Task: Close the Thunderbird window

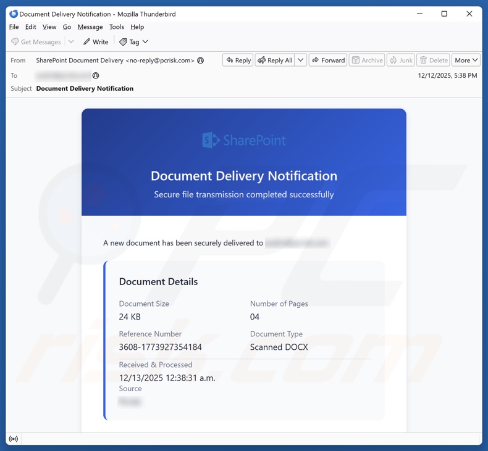Action: (469, 14)
